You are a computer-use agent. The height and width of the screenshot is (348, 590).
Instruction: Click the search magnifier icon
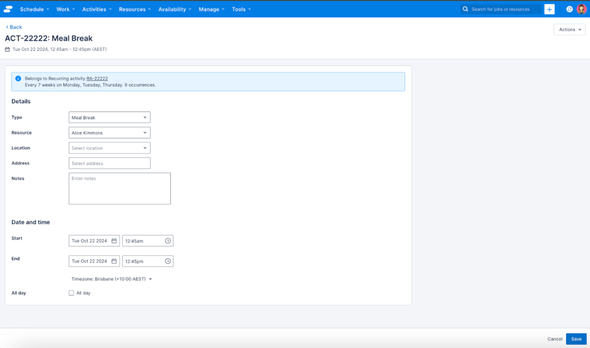pyautogui.click(x=465, y=9)
